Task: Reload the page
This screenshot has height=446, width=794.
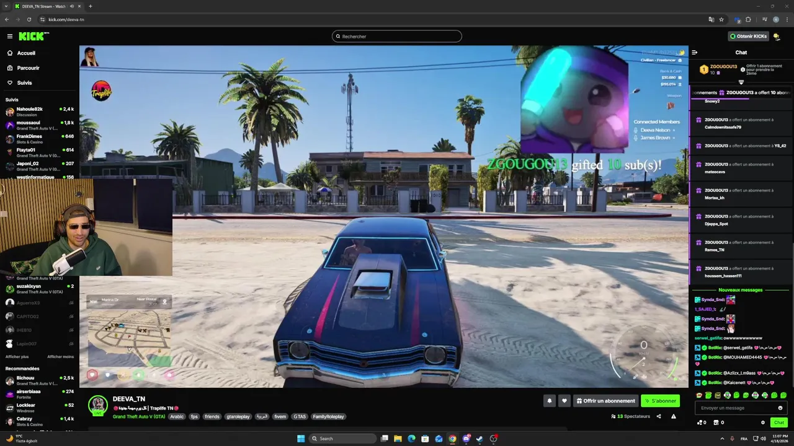Action: 29,19
